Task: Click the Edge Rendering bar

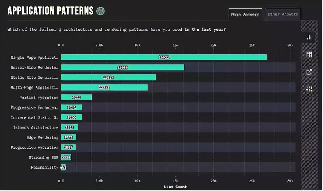Action: 69,137
